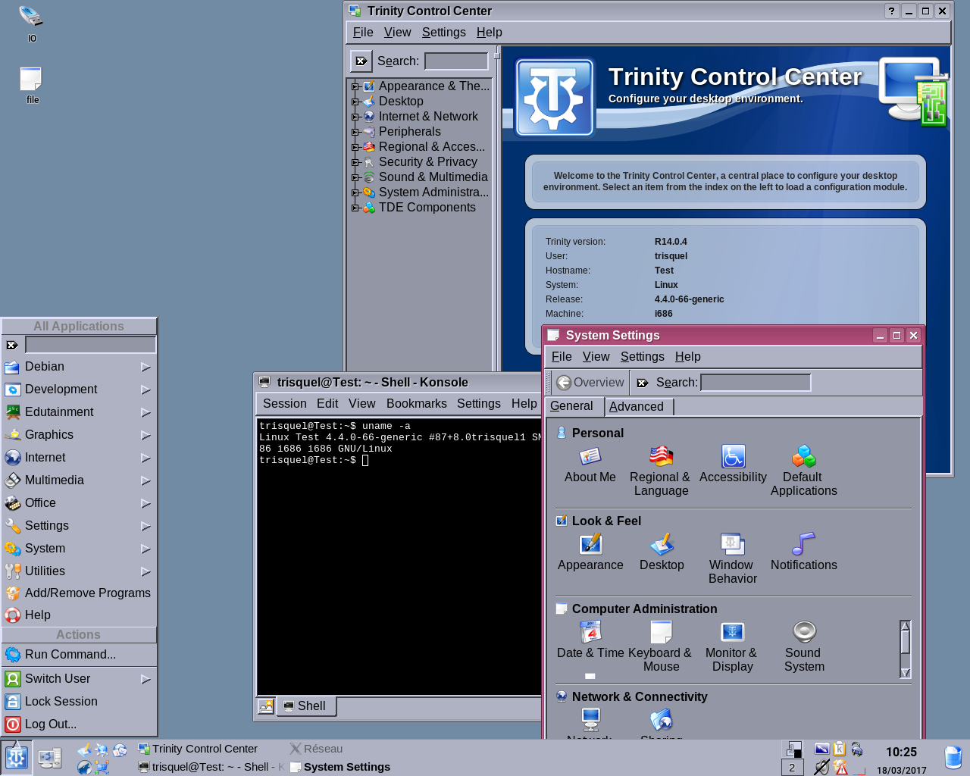Click the Overview button in System Settings

click(590, 383)
